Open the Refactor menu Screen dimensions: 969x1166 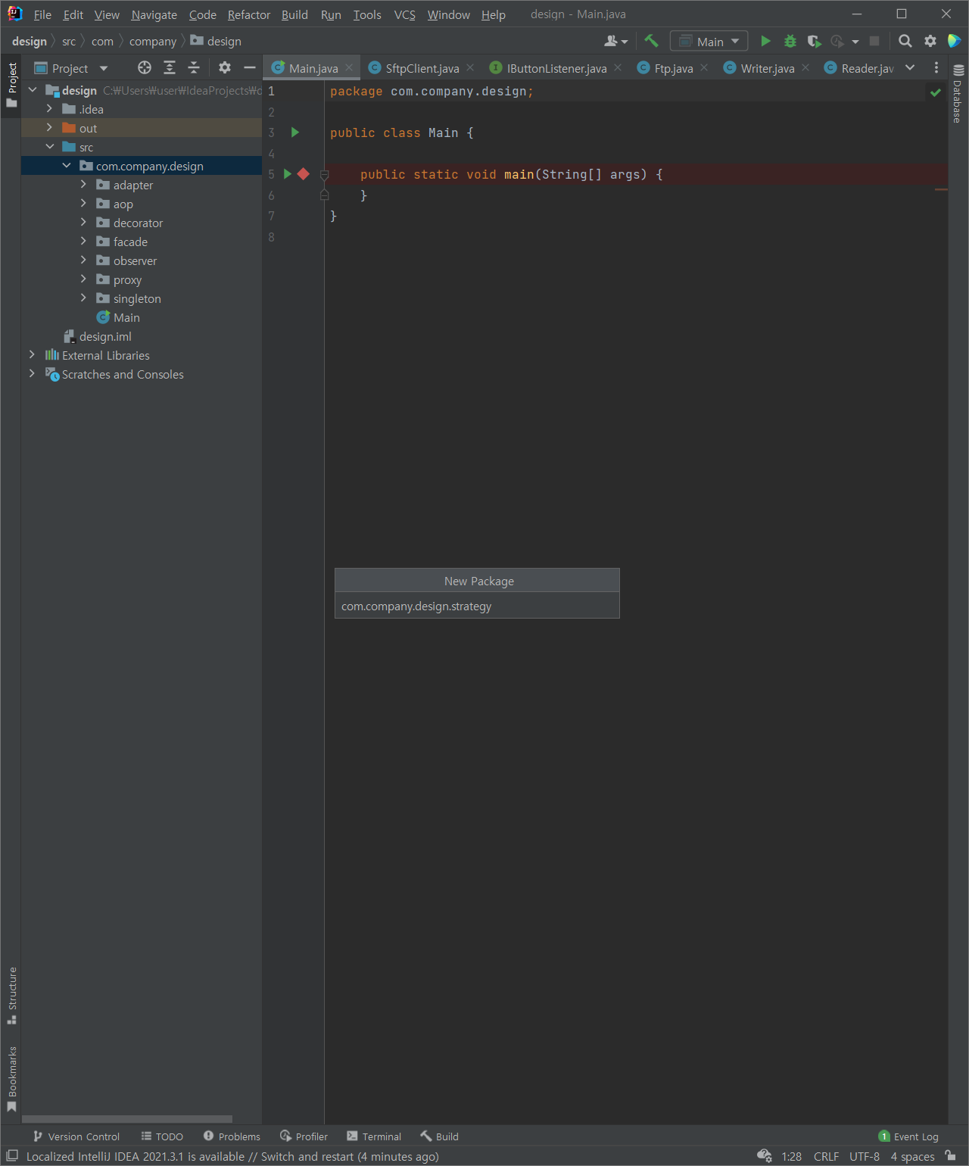click(x=249, y=14)
